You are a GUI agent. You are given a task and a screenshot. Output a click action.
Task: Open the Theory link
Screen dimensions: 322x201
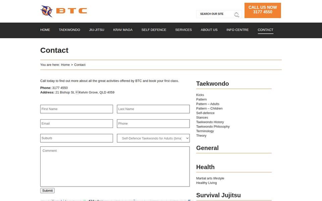201,136
